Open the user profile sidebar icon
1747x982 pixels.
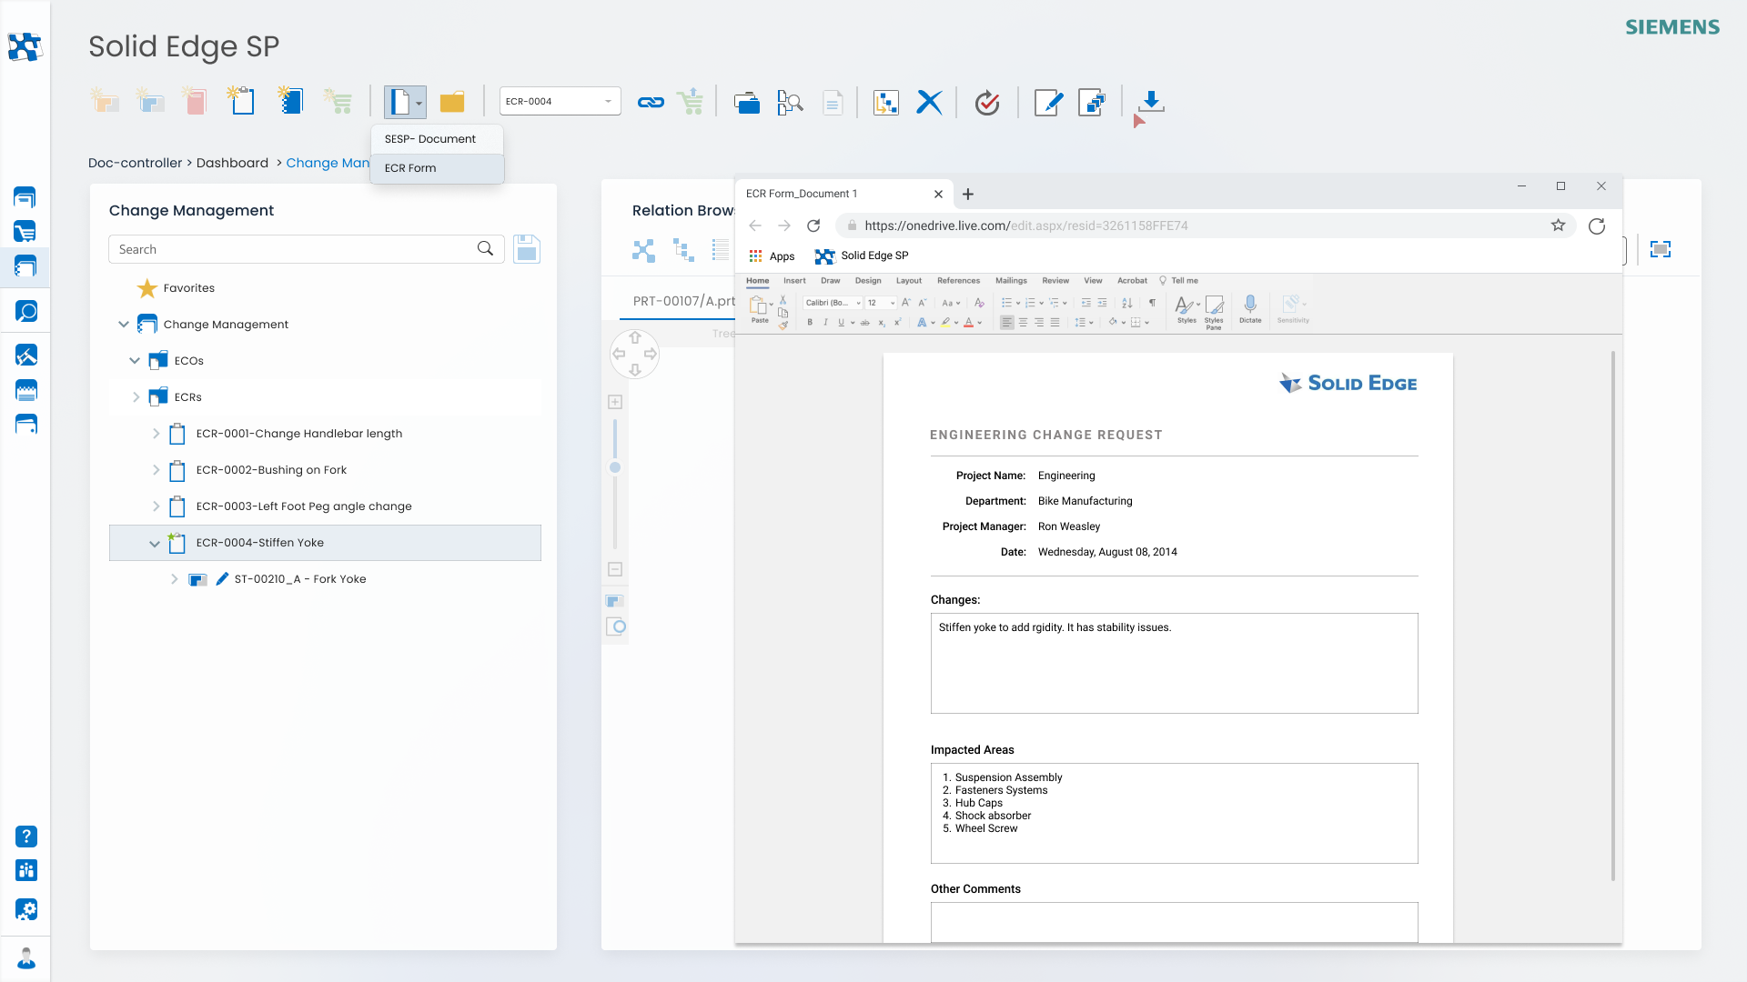click(x=26, y=958)
